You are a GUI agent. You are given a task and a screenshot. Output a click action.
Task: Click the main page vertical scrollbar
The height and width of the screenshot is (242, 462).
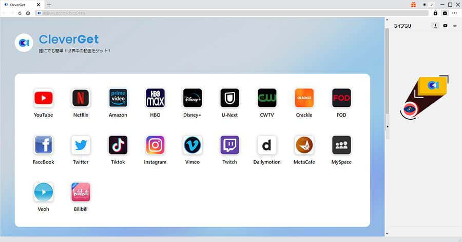tap(388, 77)
